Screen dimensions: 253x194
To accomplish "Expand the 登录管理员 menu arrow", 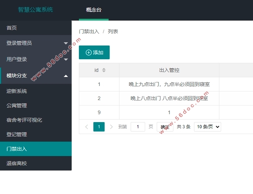I will pyautogui.click(x=66, y=43).
